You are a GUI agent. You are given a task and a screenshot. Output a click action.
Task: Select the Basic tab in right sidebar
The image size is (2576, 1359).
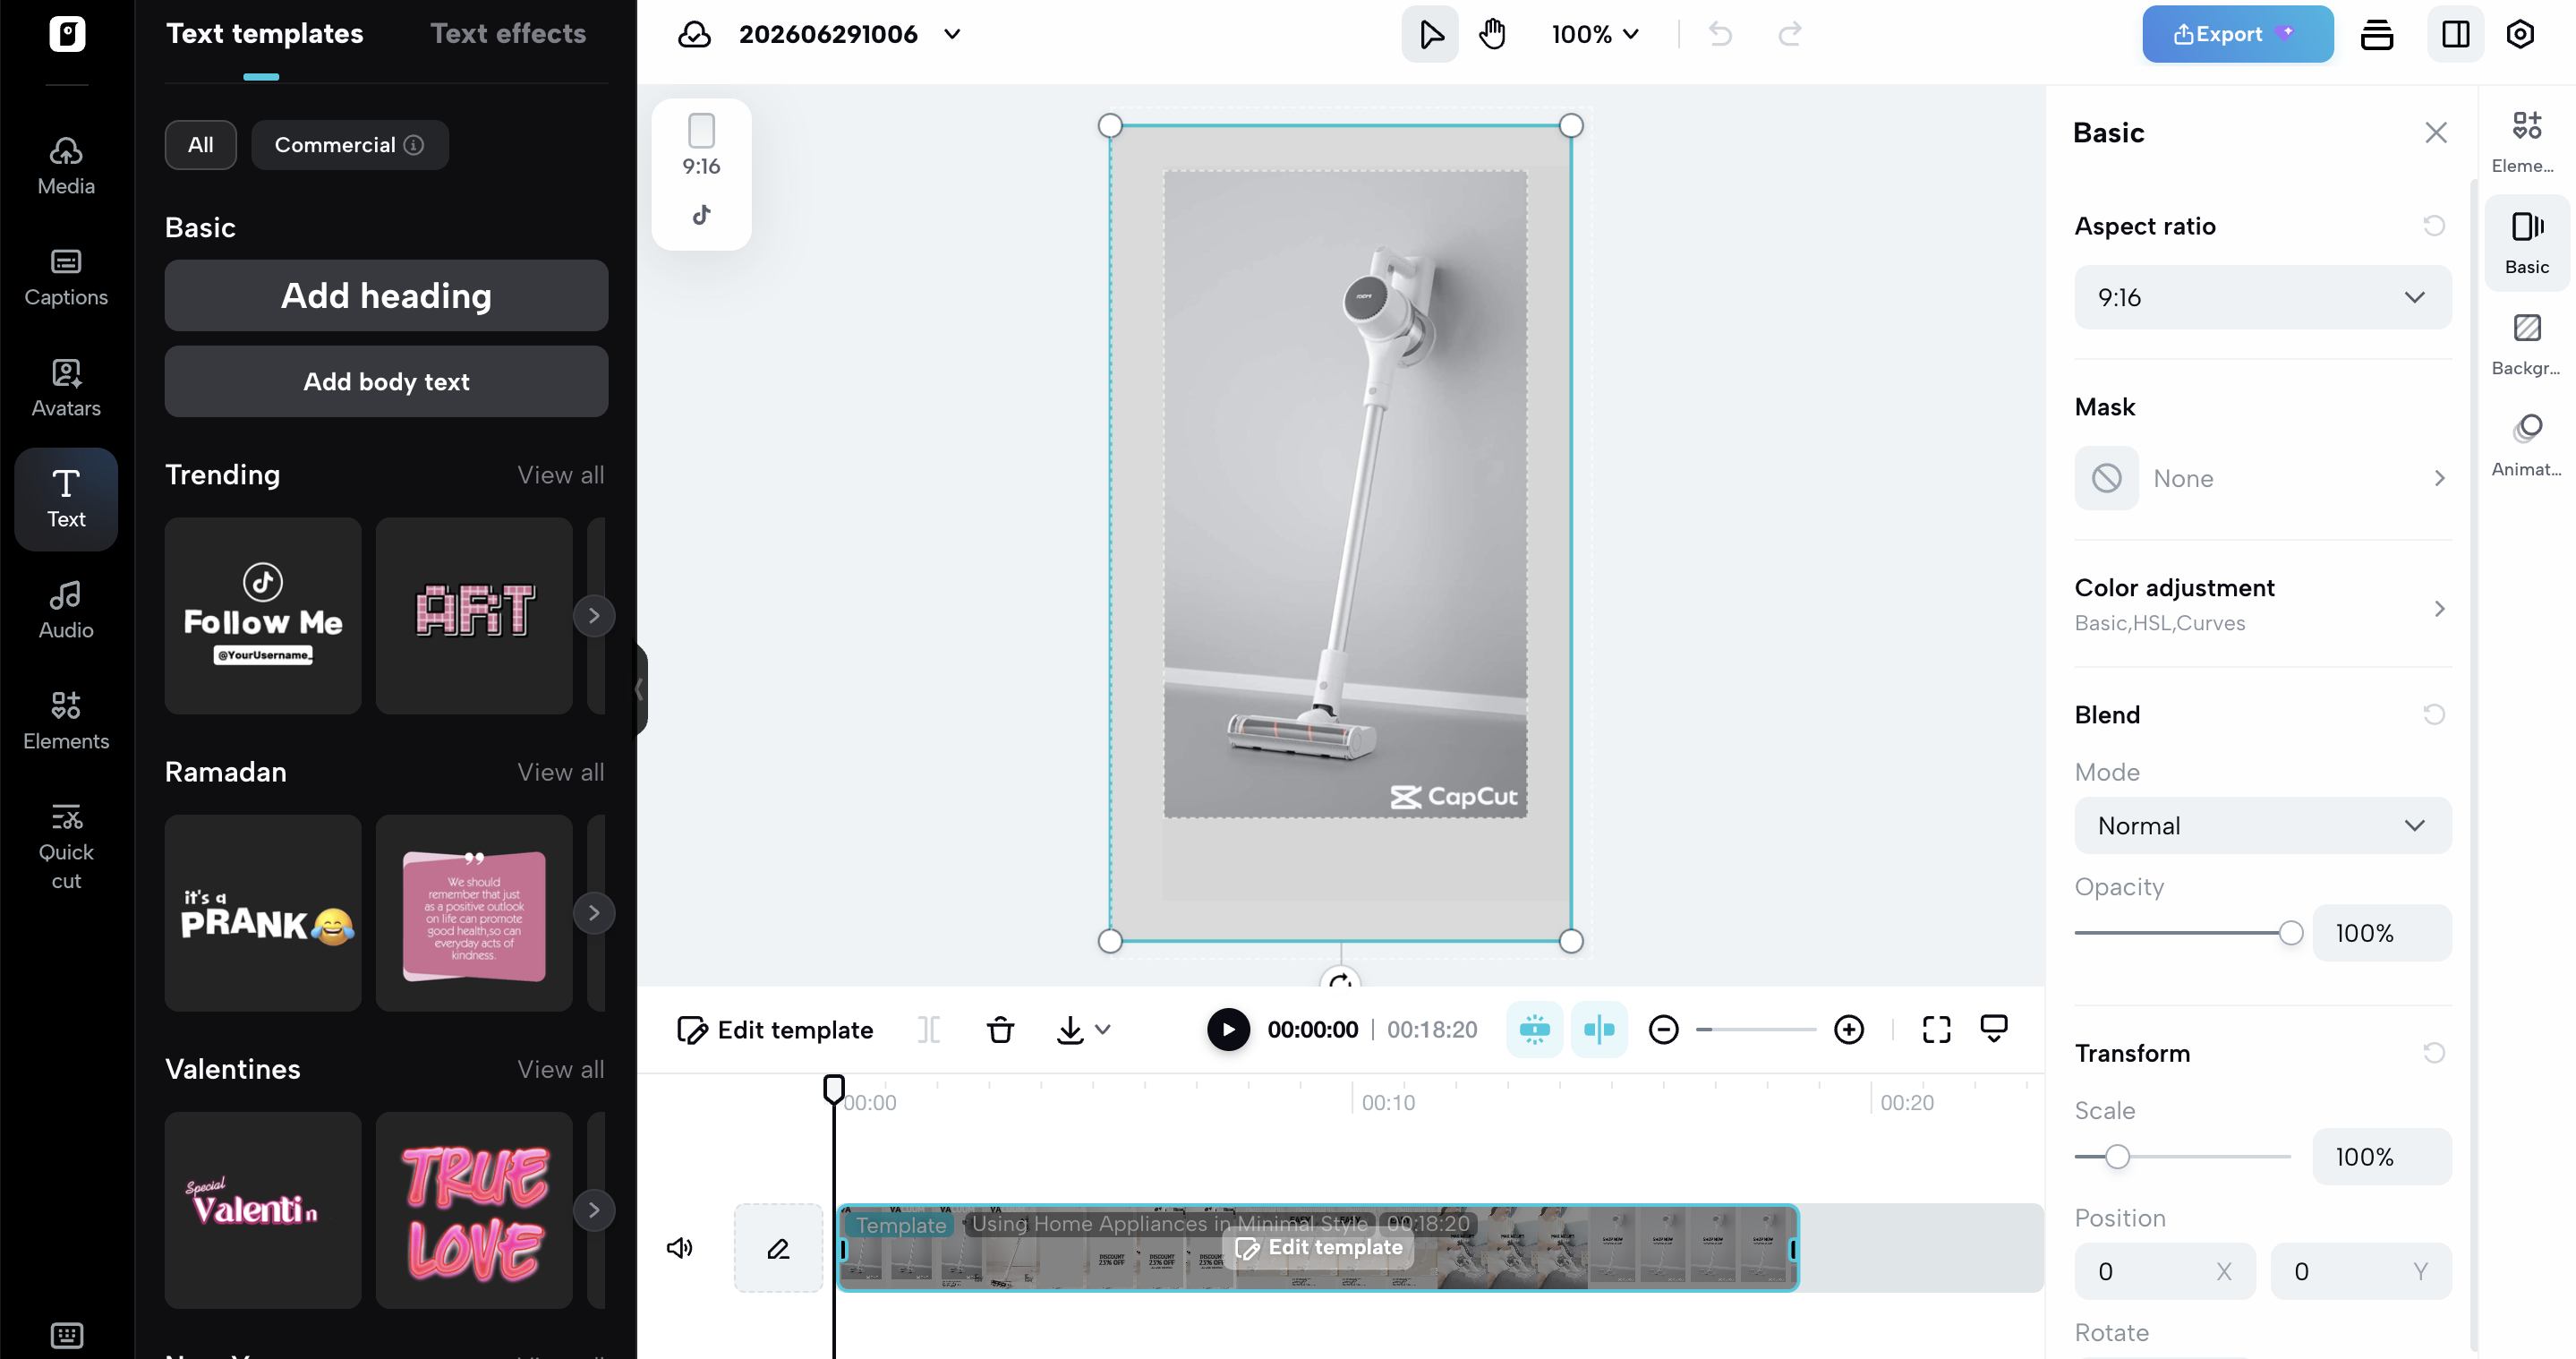coord(2526,242)
